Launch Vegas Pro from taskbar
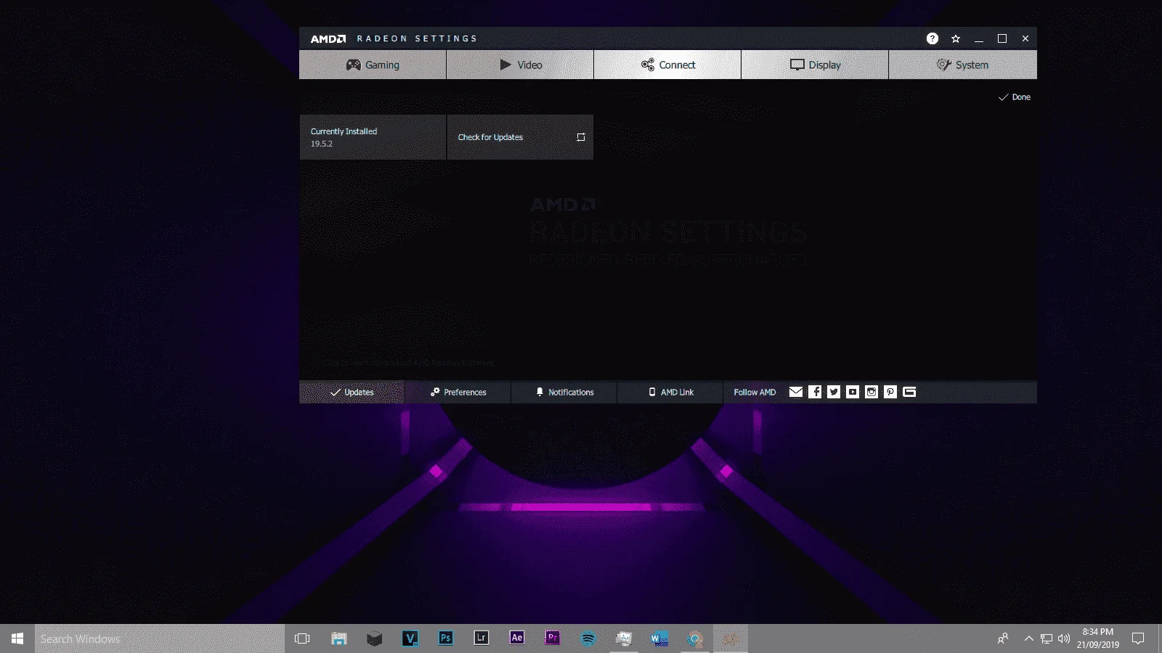Viewport: 1162px width, 653px height. [410, 638]
